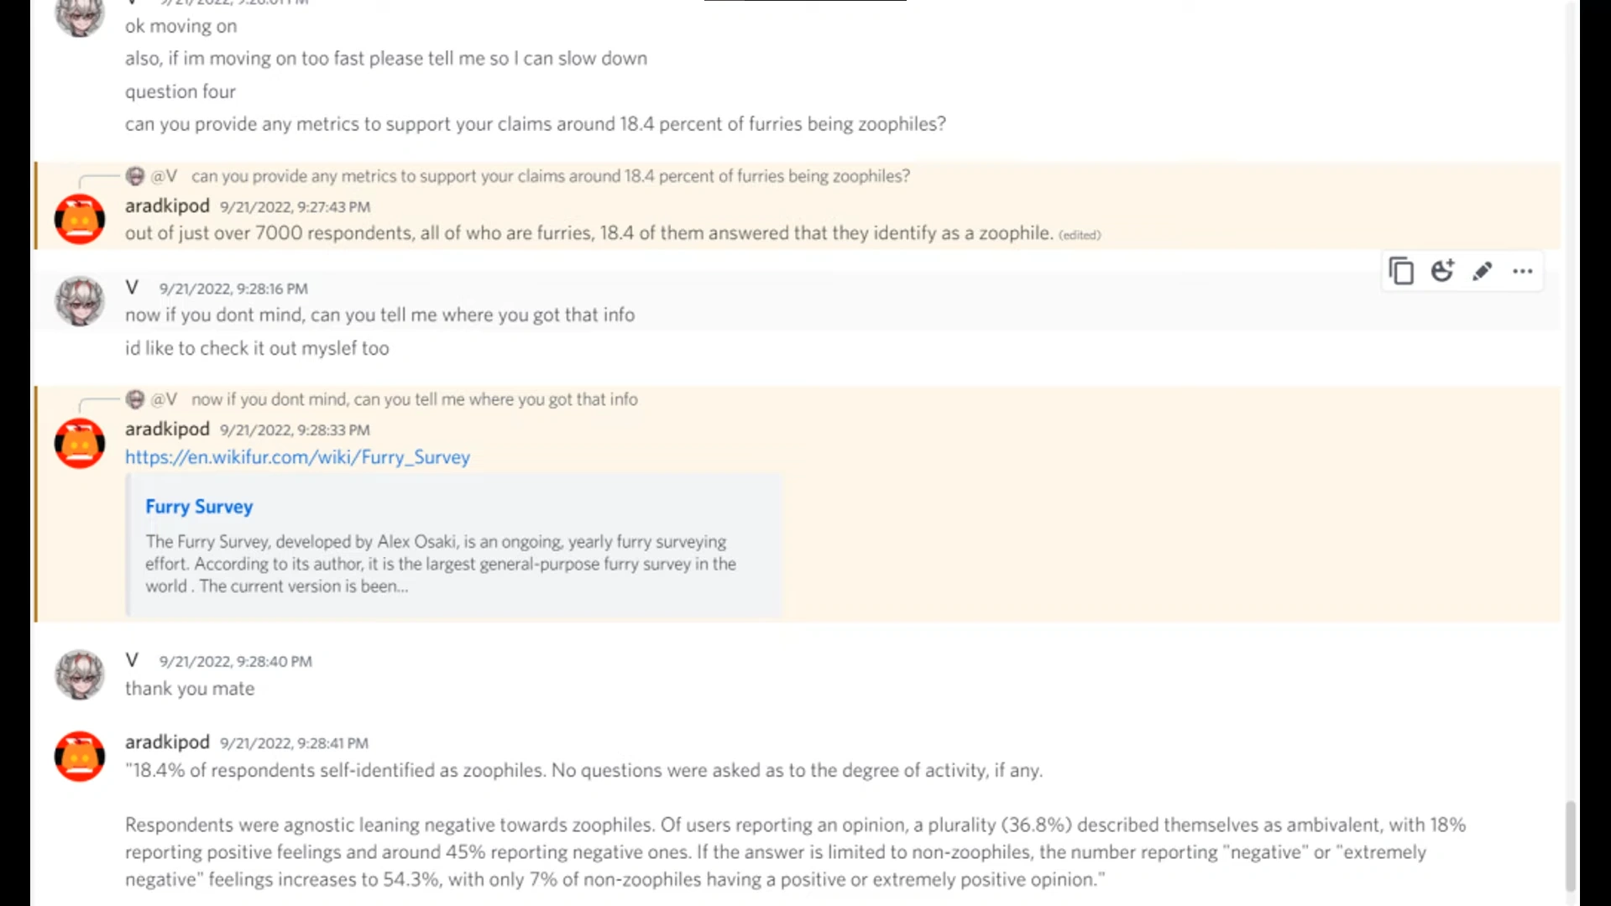Click the aradkipod username at 9:27:43 PM
1611x906 pixels.
pyautogui.click(x=167, y=206)
